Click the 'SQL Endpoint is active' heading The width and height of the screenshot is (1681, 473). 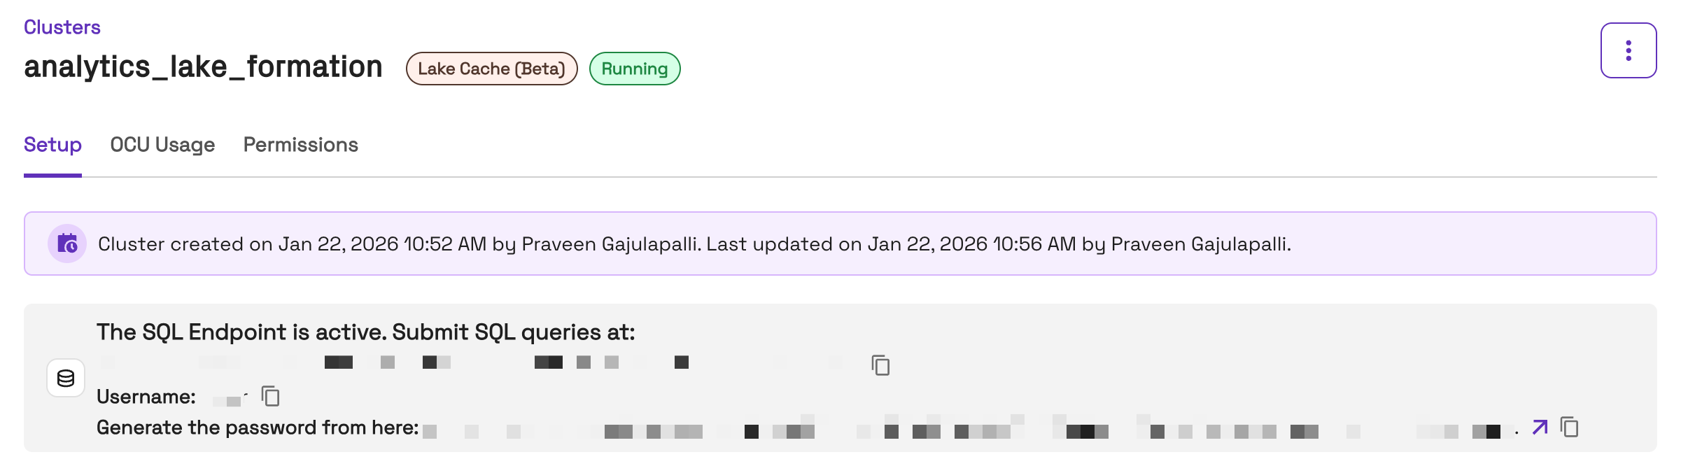[x=365, y=332]
